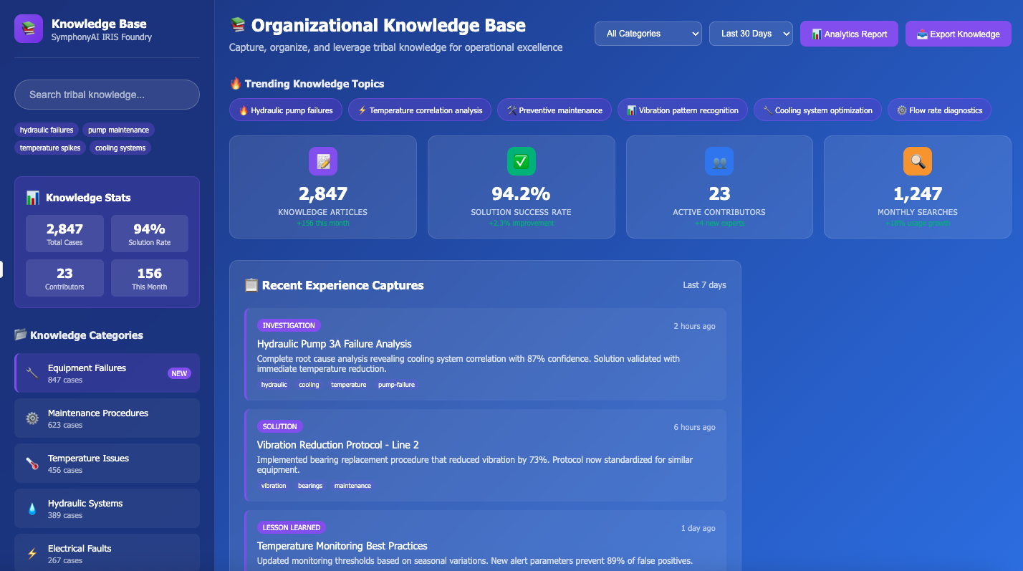Open the All Categories dropdown

point(648,34)
